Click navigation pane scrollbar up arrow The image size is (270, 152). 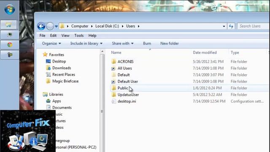pos(102,52)
